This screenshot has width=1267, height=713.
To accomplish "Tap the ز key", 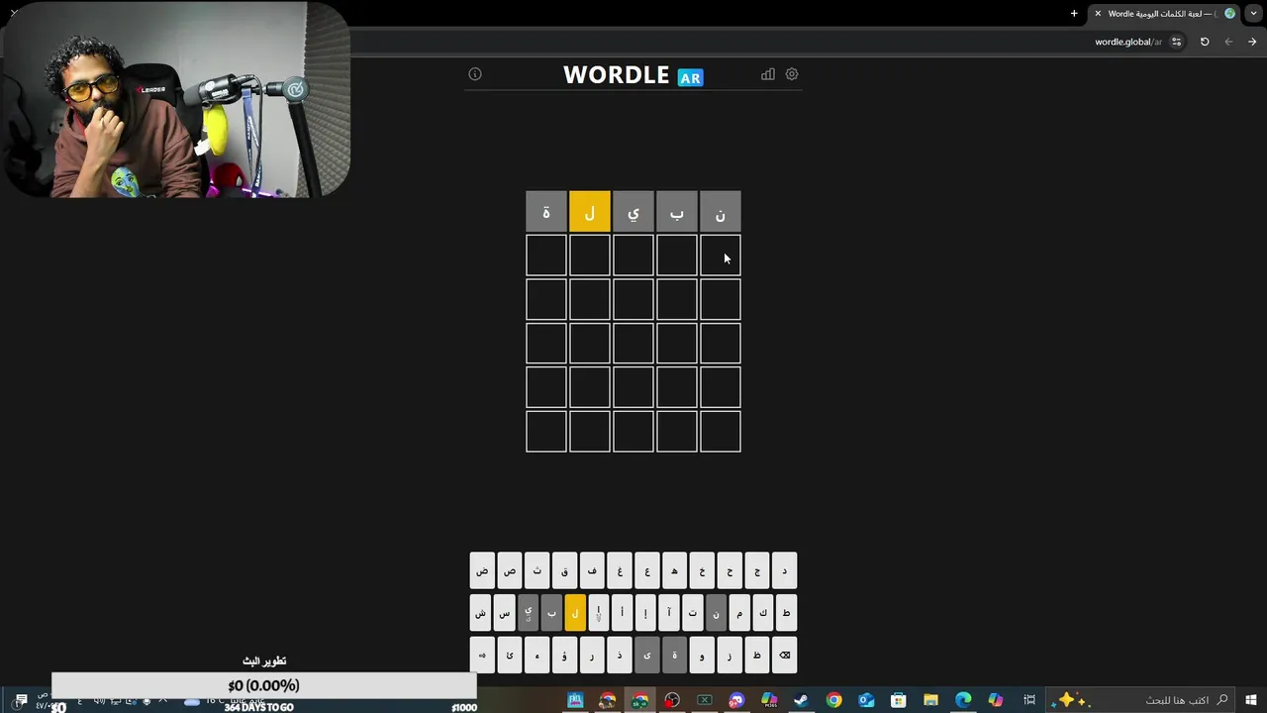I will coord(730,656).
